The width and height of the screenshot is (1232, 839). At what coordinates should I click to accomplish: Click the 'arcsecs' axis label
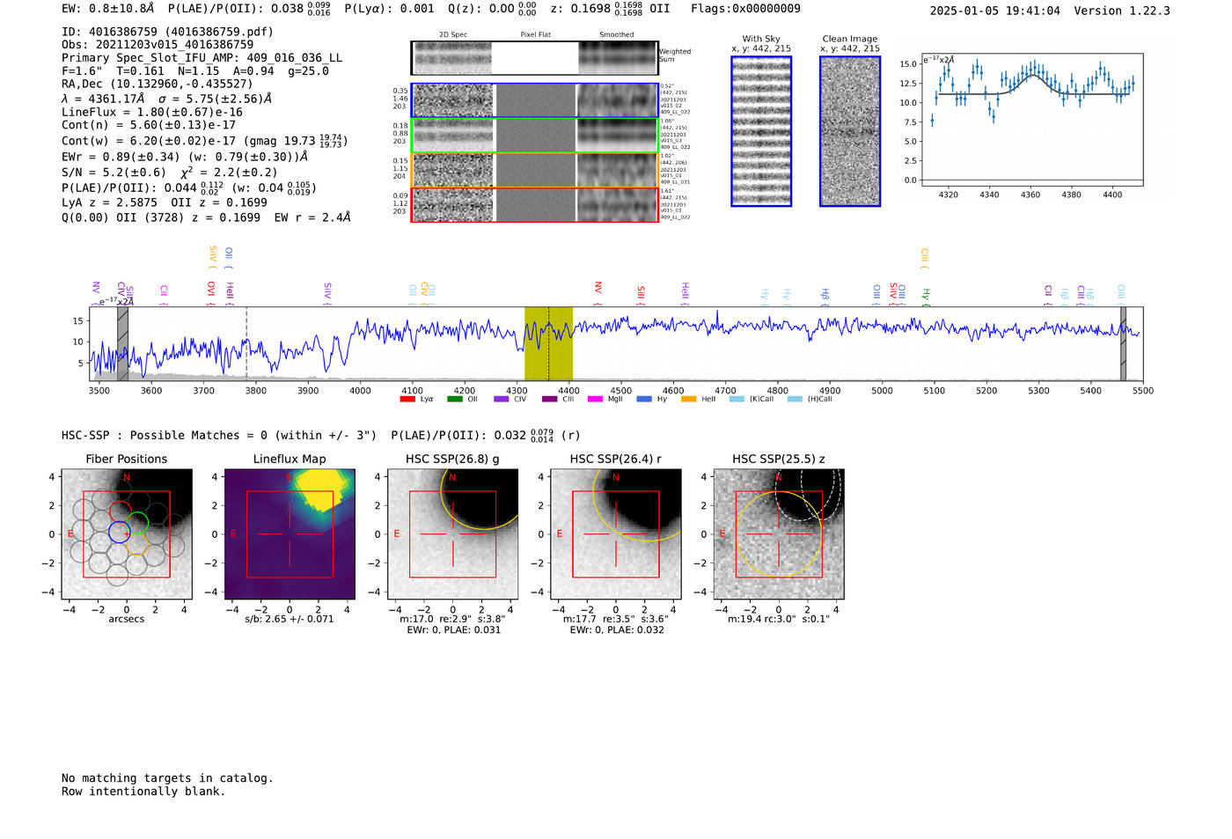coord(127,619)
